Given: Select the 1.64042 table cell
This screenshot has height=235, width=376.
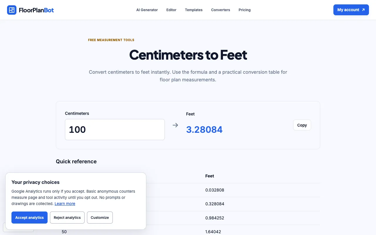Looking at the screenshot, I should click(214, 232).
